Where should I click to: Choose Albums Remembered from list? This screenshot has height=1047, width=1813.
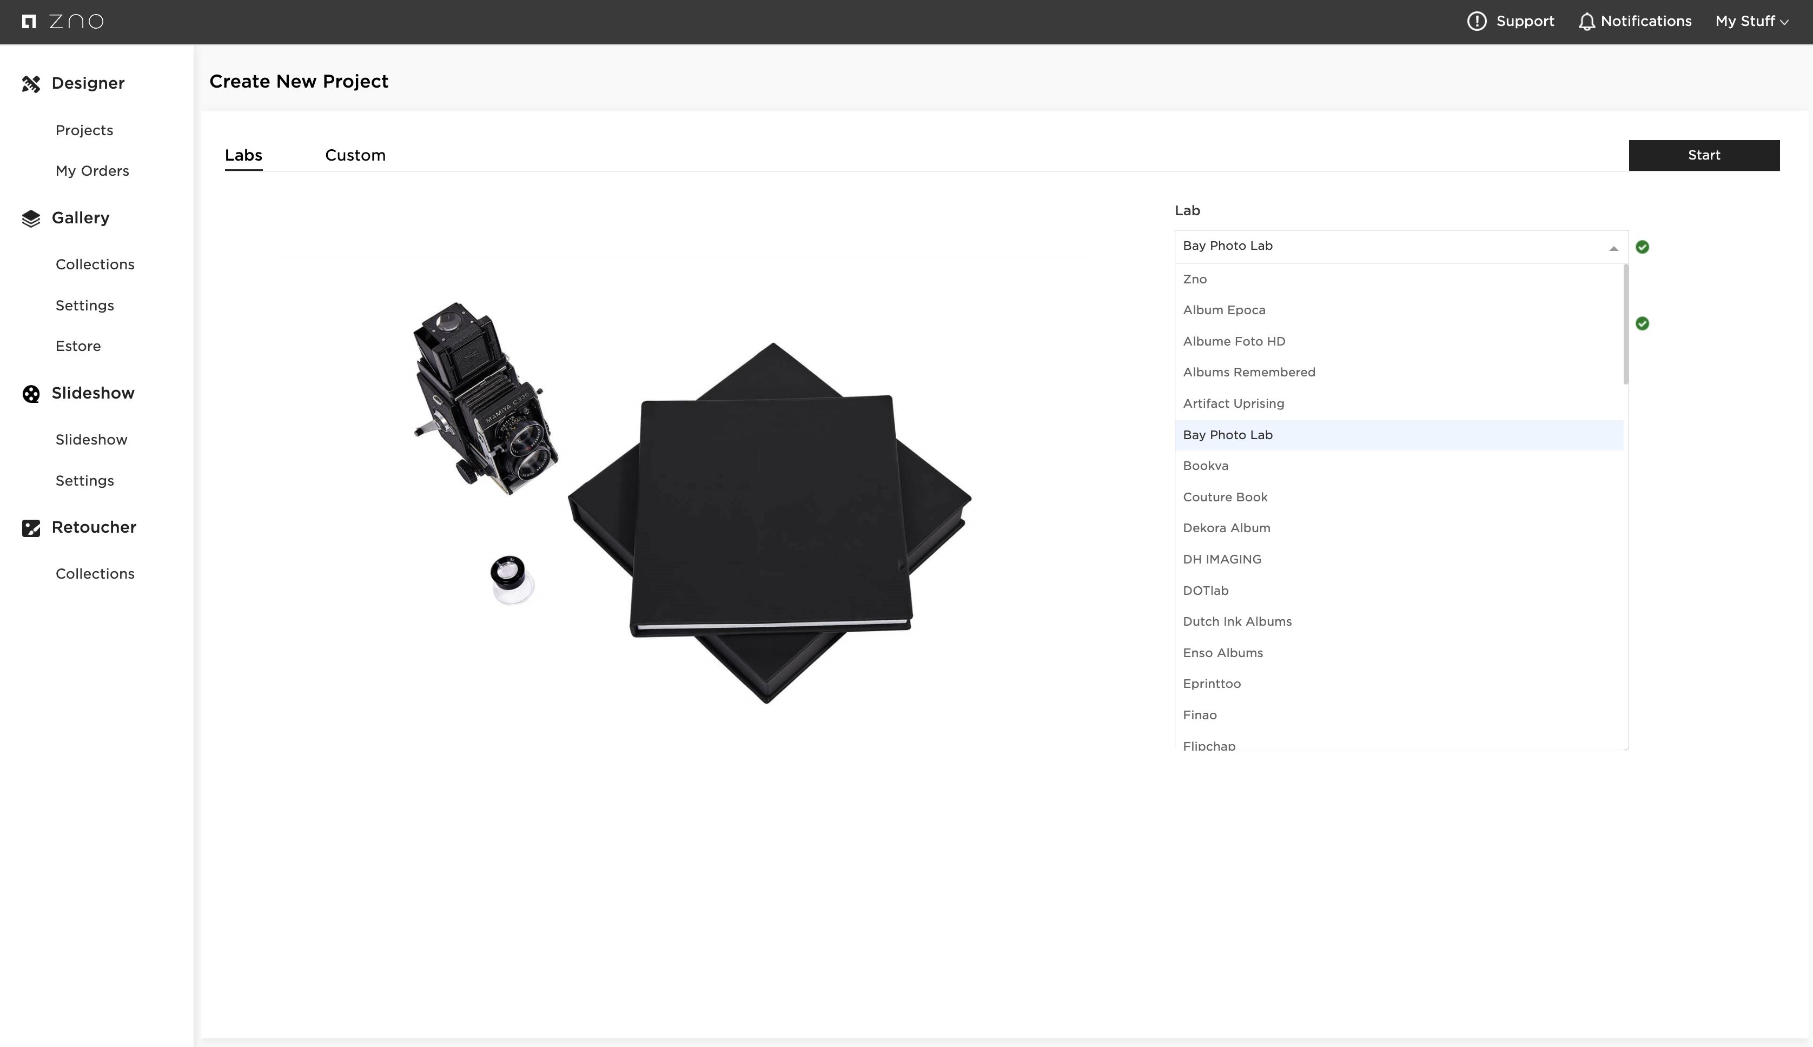[x=1399, y=373]
